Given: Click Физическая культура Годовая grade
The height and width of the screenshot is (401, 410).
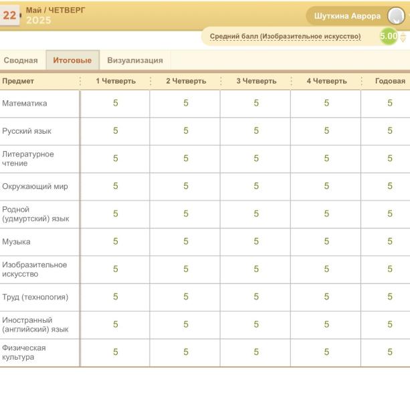Looking at the screenshot, I should coord(390,352).
